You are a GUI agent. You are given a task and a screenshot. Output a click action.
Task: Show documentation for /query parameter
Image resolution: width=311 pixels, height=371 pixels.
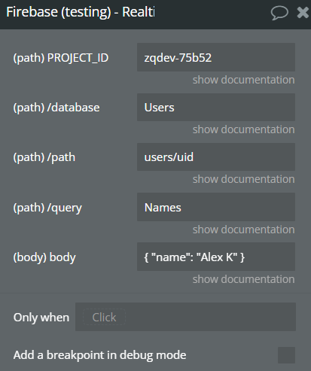pos(243,230)
